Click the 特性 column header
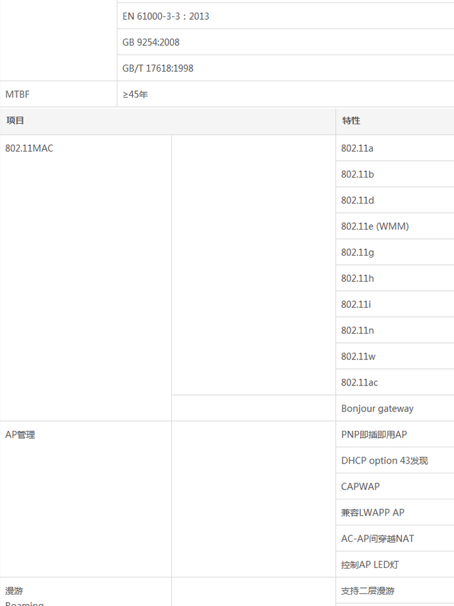Image resolution: width=454 pixels, height=606 pixels. 395,121
